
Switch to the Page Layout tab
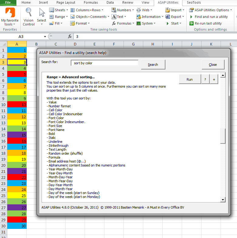click(x=66, y=3)
